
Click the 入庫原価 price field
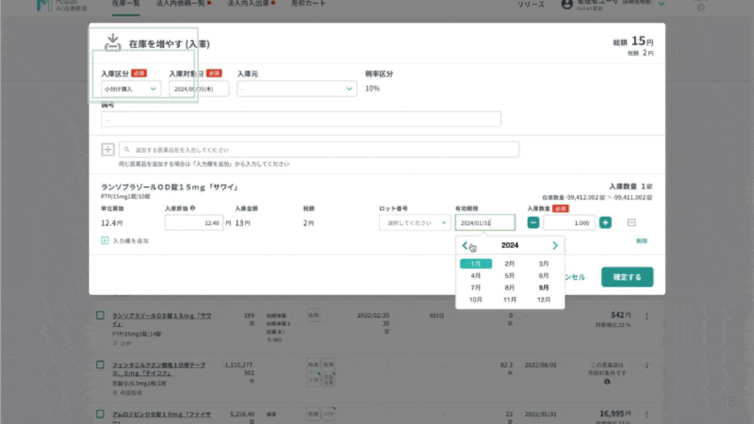pyautogui.click(x=194, y=223)
